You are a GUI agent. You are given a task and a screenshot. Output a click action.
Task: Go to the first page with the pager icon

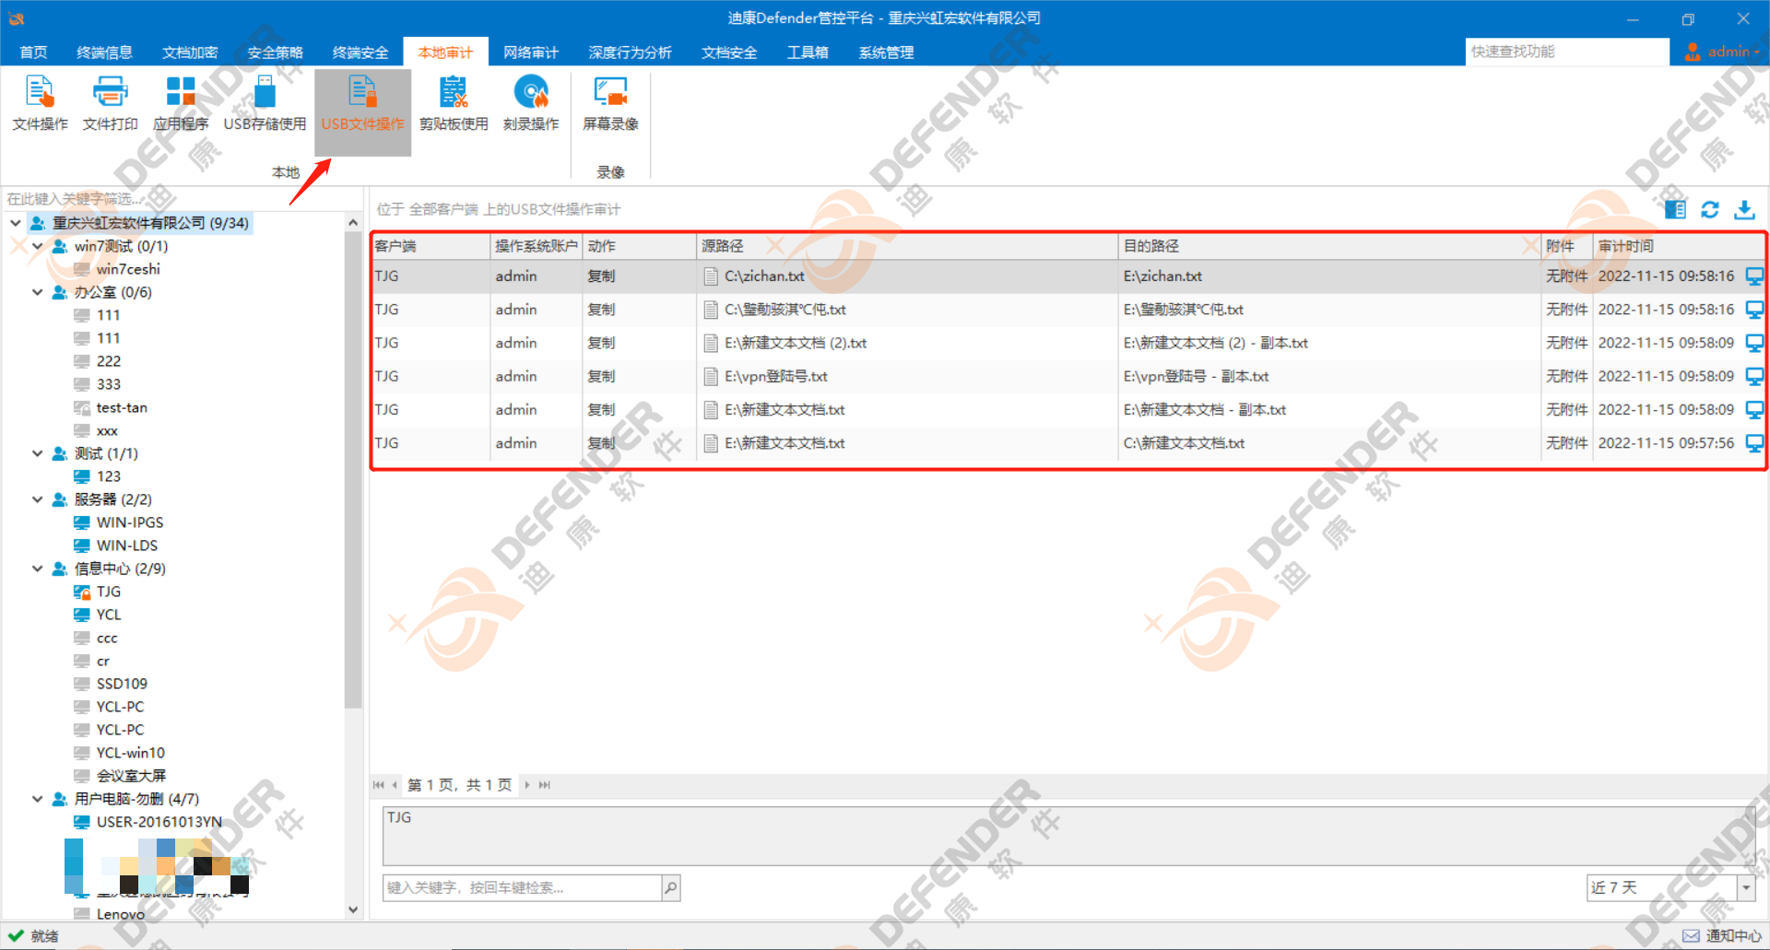click(378, 785)
